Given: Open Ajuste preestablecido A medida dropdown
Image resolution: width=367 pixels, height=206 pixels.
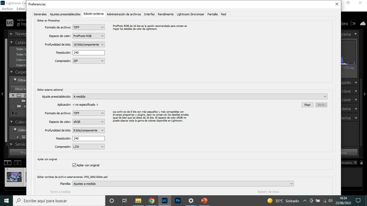Looking at the screenshot, I should pyautogui.click(x=200, y=97).
